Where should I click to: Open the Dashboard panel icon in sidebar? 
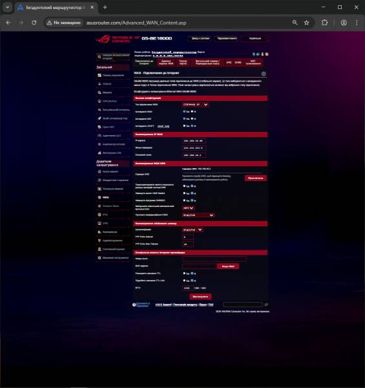99,75
